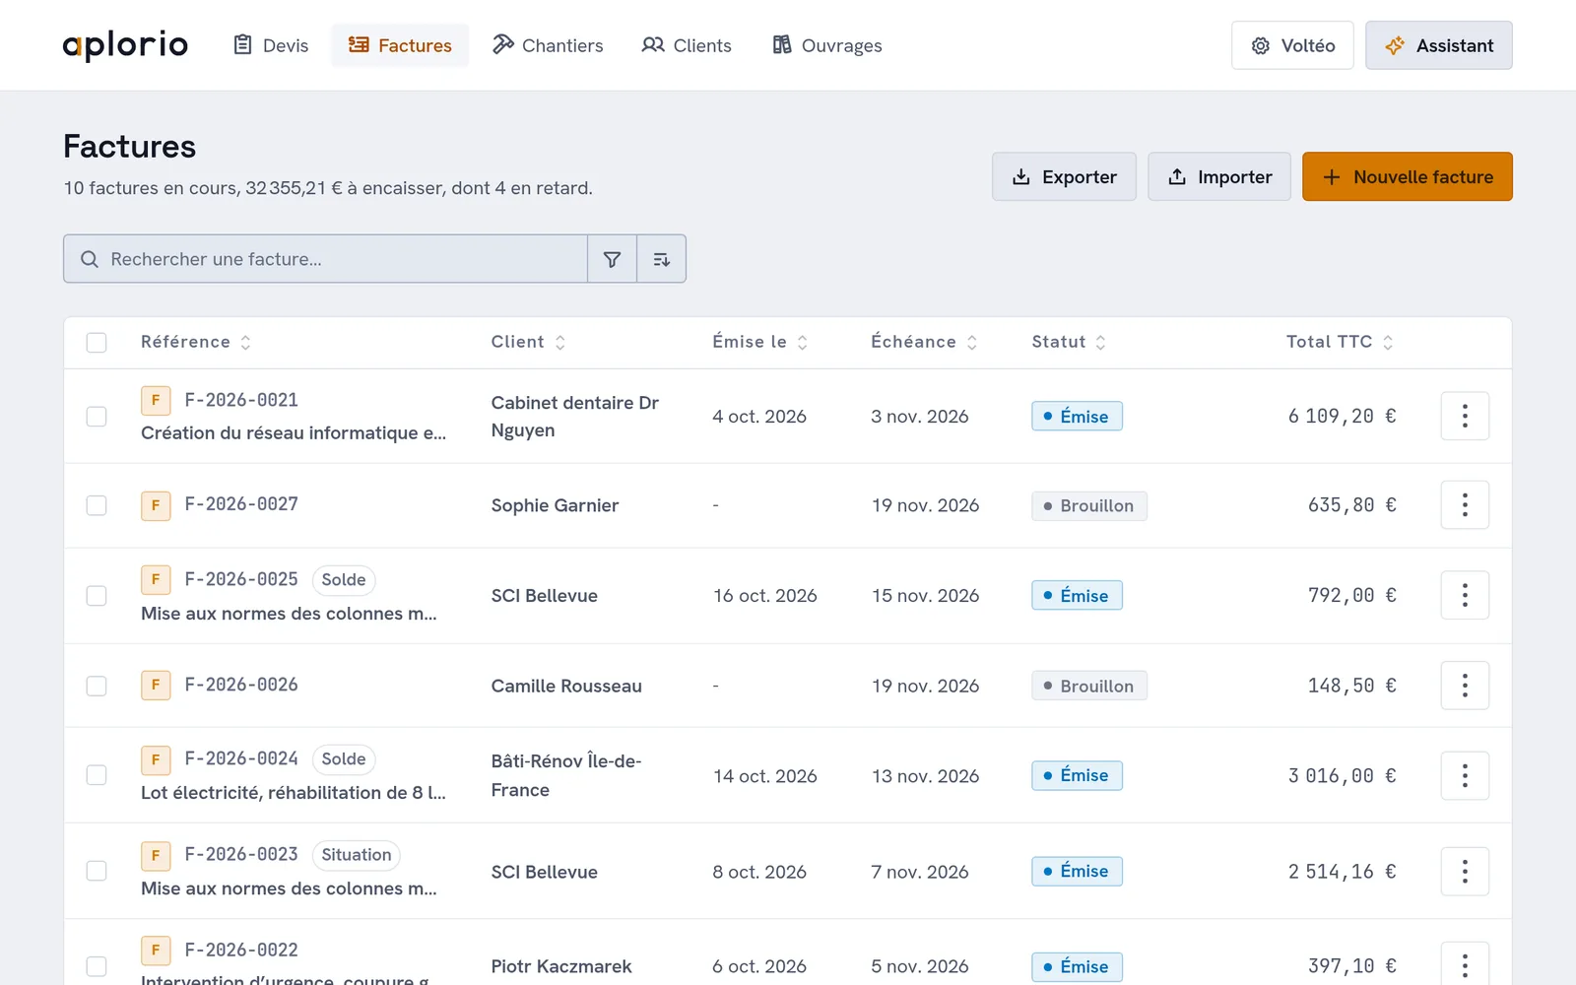Open row menu for F-2026-0021

tap(1465, 416)
